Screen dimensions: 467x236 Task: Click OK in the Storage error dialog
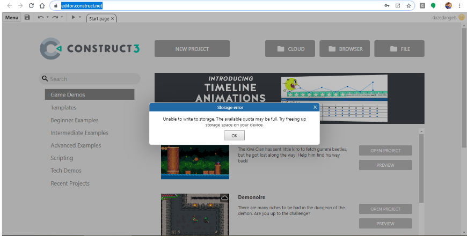(x=235, y=135)
